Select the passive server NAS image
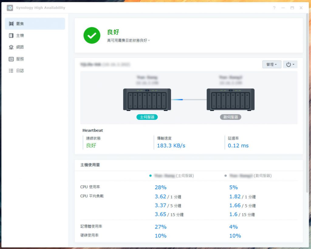This screenshot has width=311, height=249. (231, 100)
